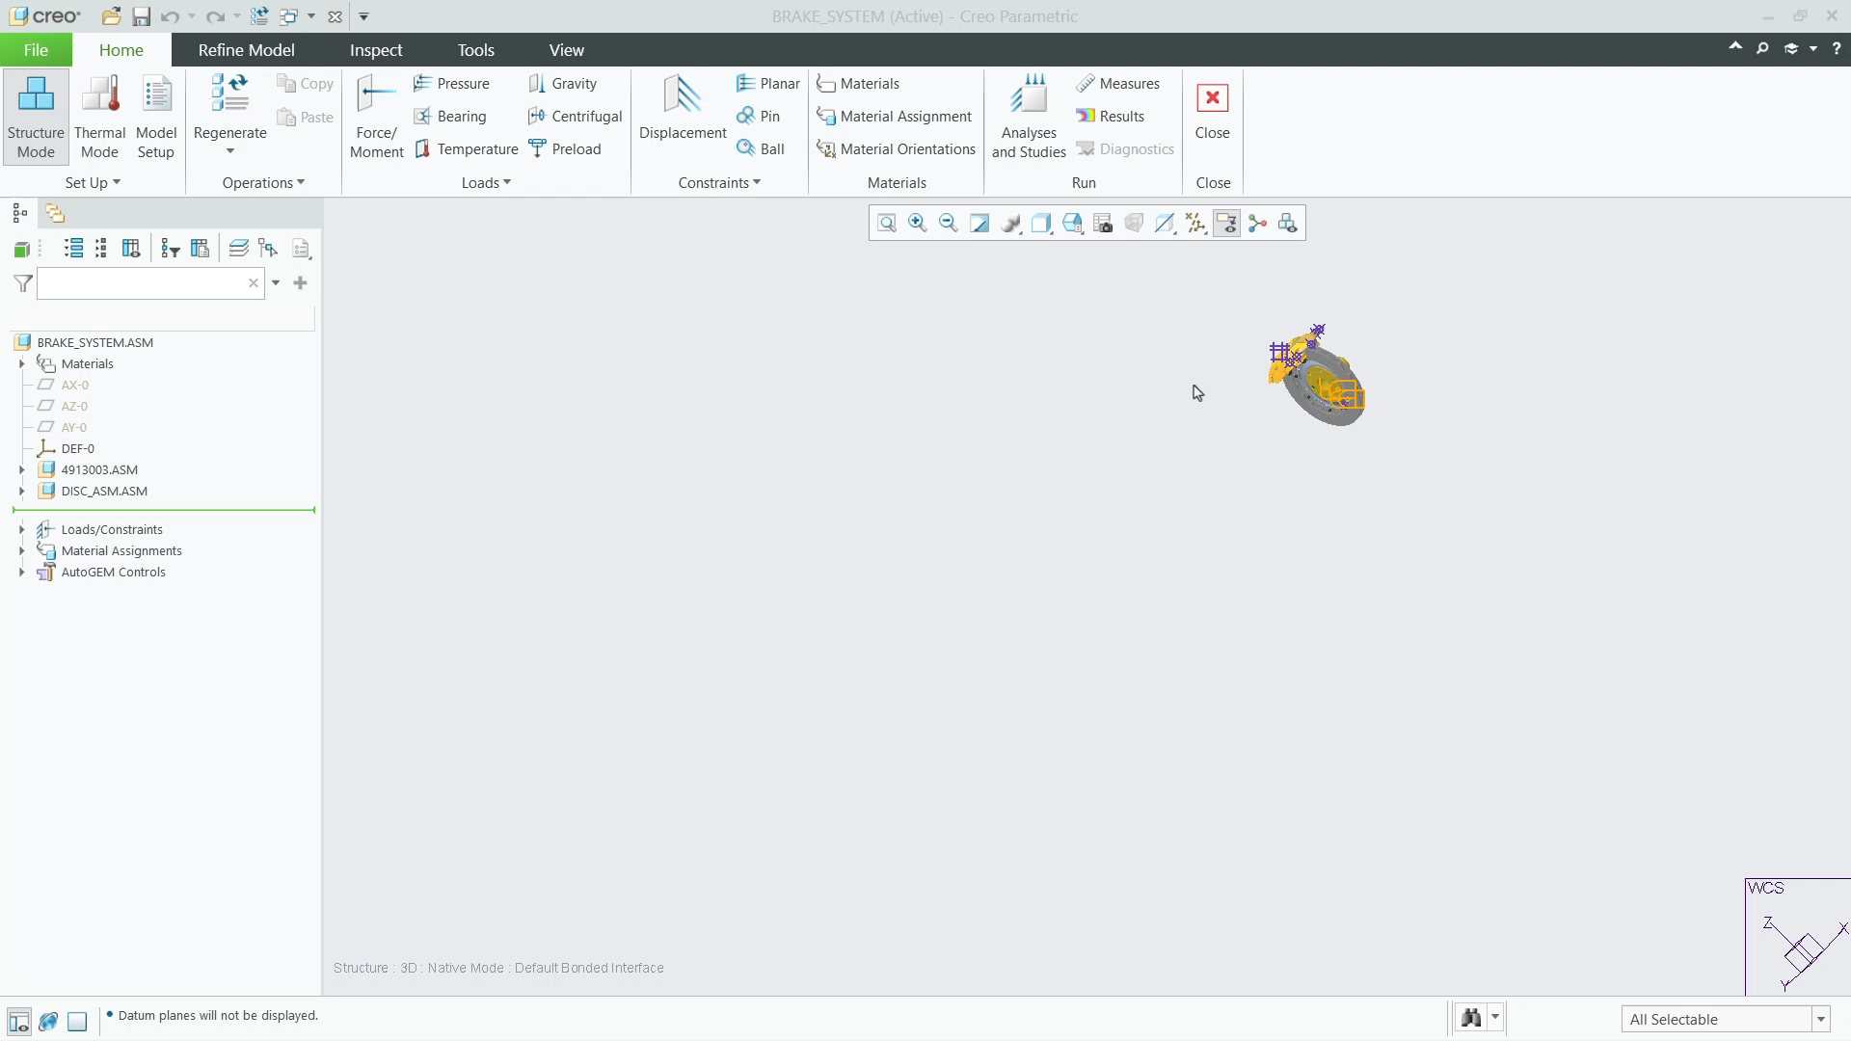Expand the AutoGEM Controls node
Image resolution: width=1851 pixels, height=1041 pixels.
(x=22, y=573)
